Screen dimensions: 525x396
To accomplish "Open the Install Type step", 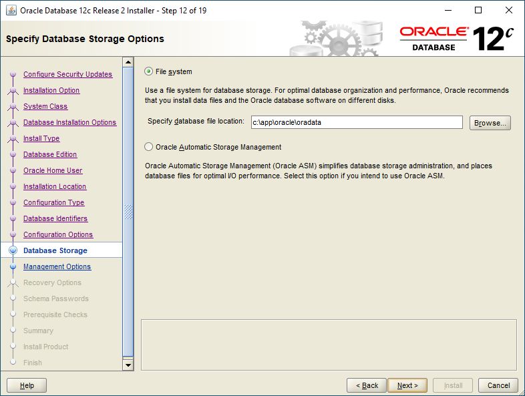I will pos(41,139).
